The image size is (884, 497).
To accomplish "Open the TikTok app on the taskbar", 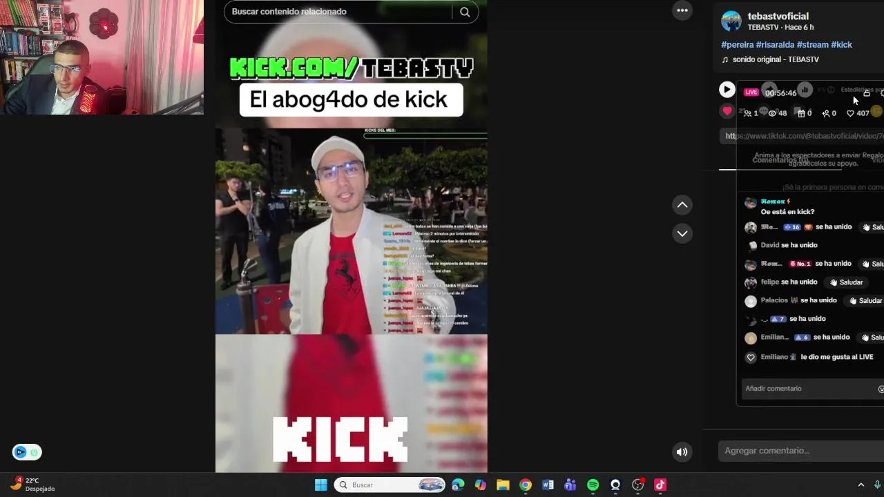I will tap(660, 485).
